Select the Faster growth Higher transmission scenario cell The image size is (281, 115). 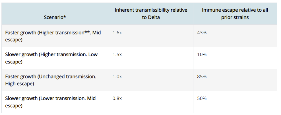[53, 36]
